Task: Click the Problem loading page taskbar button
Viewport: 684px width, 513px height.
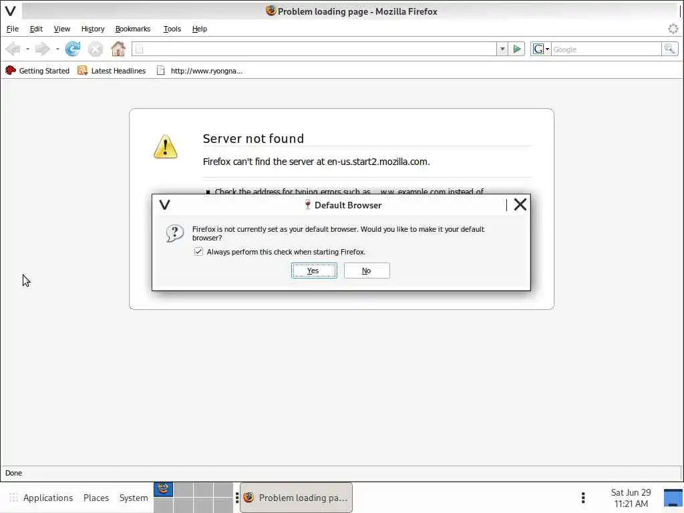Action: [x=296, y=498]
